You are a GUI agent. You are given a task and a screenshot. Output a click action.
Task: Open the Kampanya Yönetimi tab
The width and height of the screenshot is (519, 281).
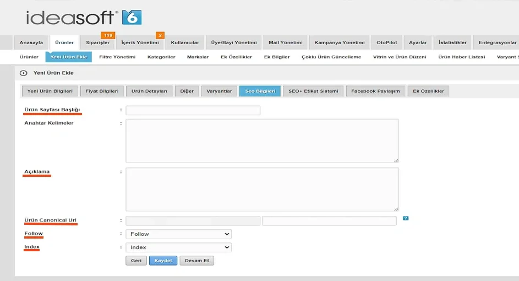340,42
